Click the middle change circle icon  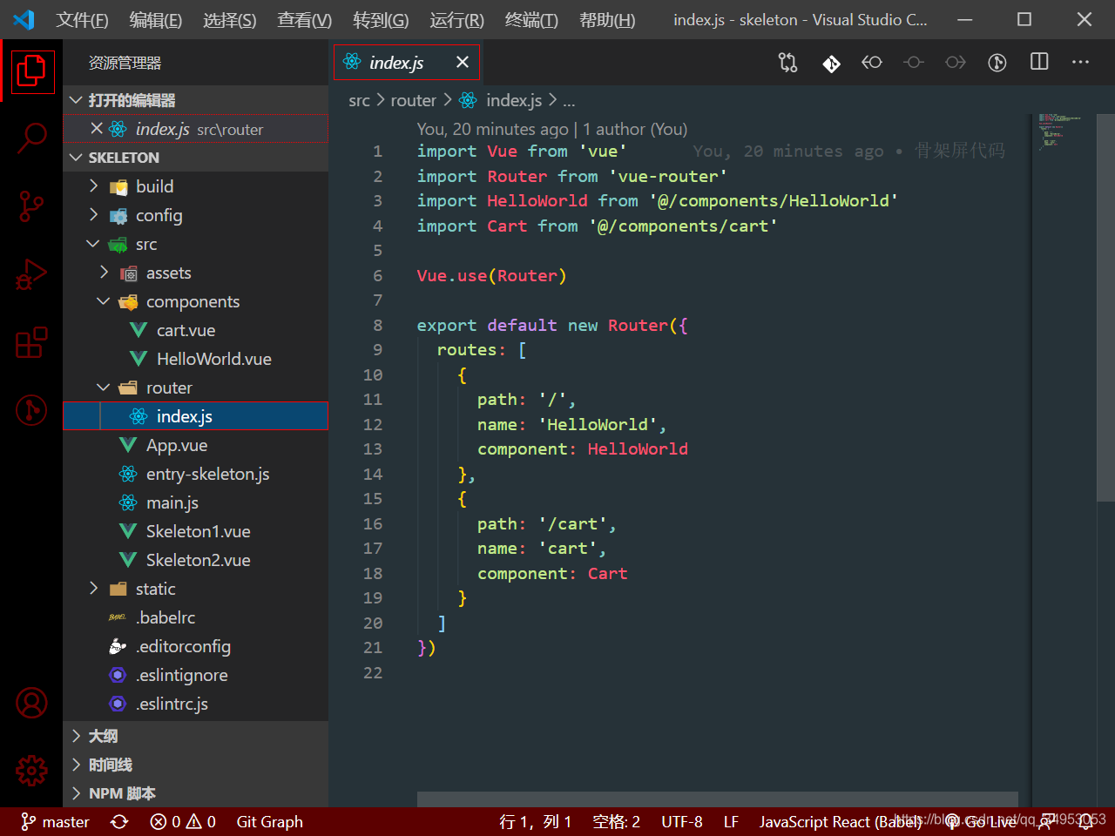click(914, 63)
